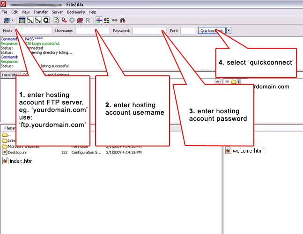Select the parent directory '..' folder
The height and width of the screenshot is (234, 303).
tap(7, 135)
